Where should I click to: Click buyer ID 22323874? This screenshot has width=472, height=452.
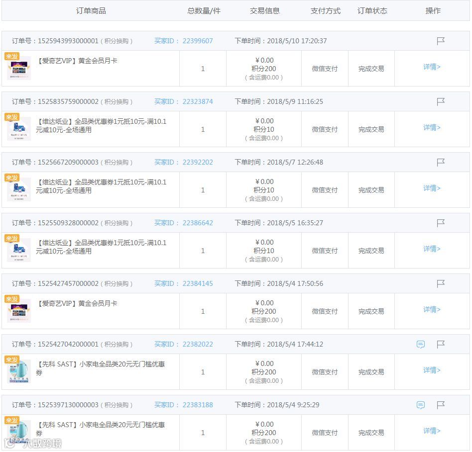click(198, 101)
